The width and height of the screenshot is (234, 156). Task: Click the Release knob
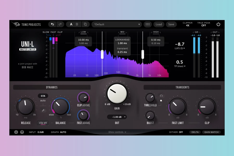click(25, 107)
